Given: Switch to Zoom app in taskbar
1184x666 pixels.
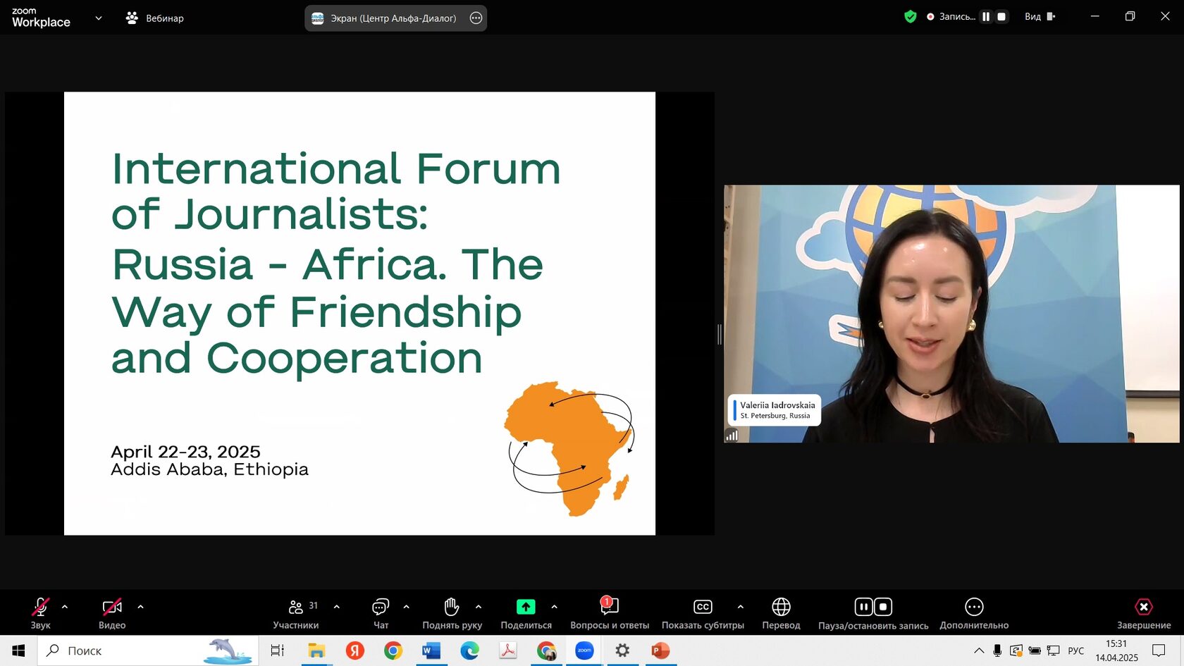Looking at the screenshot, I should pyautogui.click(x=584, y=650).
